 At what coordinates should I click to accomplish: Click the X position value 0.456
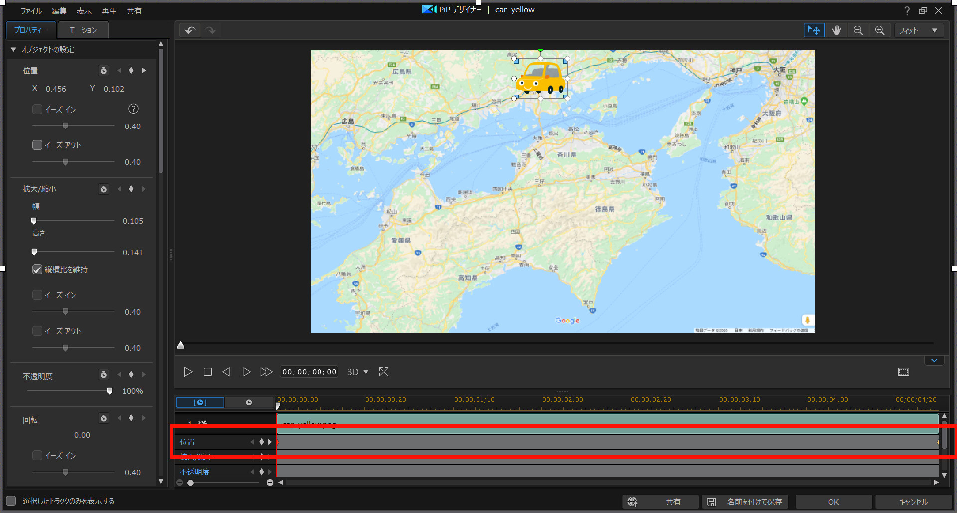tap(56, 89)
